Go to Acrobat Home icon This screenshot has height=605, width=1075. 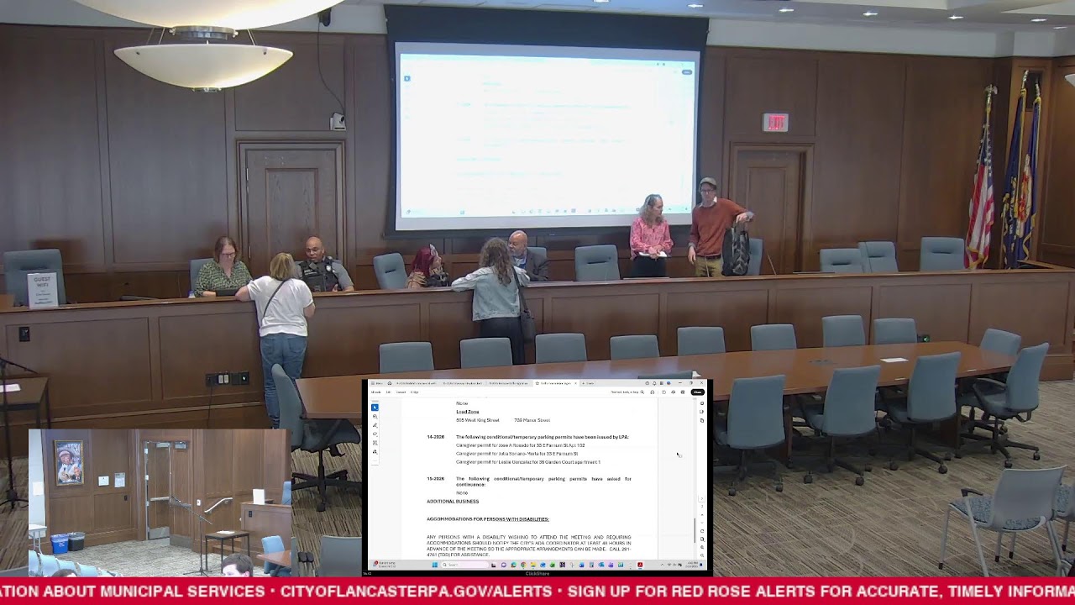click(x=390, y=383)
